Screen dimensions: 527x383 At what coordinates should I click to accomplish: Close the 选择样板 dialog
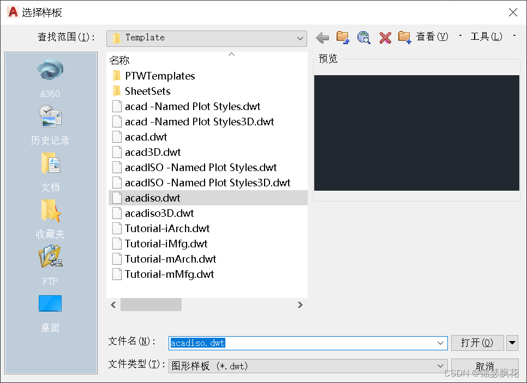click(513, 13)
